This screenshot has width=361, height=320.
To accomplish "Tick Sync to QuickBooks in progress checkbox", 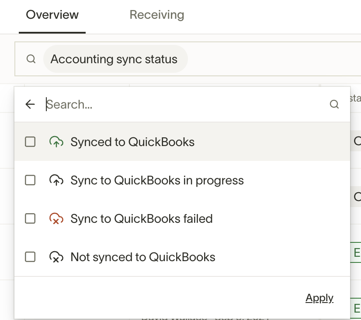I will click(30, 180).
